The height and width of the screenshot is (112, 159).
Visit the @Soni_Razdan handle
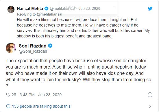coord(33,51)
